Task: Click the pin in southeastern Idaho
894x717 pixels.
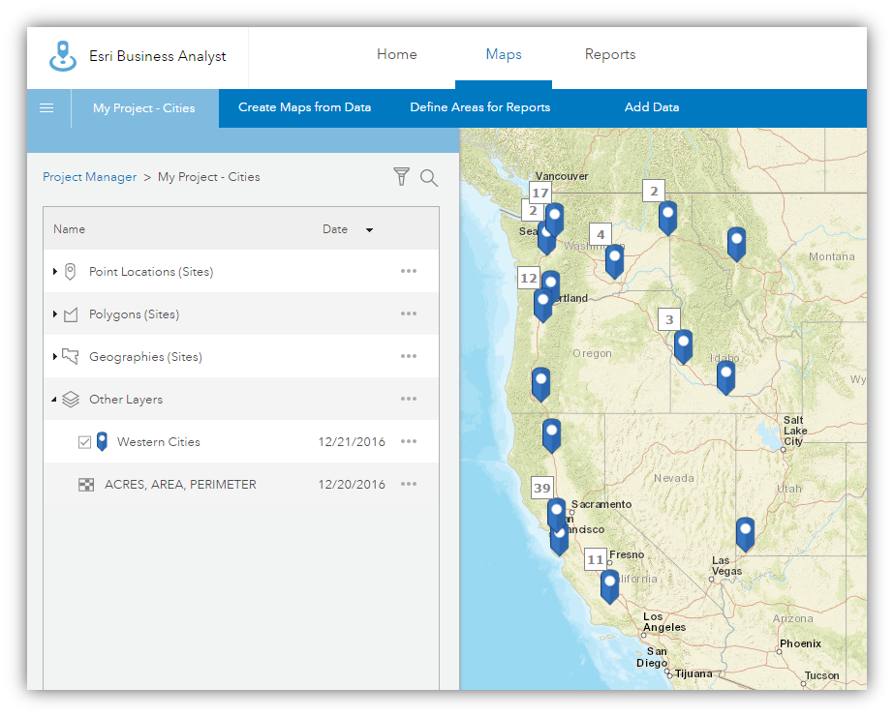Action: [725, 377]
